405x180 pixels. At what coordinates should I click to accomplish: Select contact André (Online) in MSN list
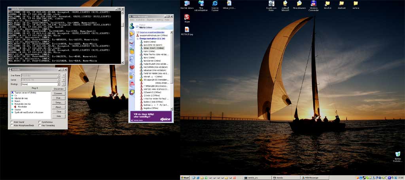(x=150, y=42)
